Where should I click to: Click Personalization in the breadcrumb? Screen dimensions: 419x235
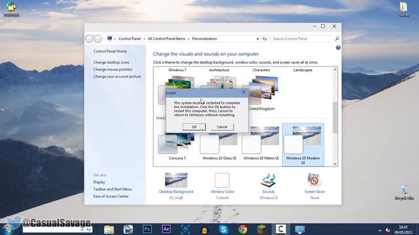204,39
